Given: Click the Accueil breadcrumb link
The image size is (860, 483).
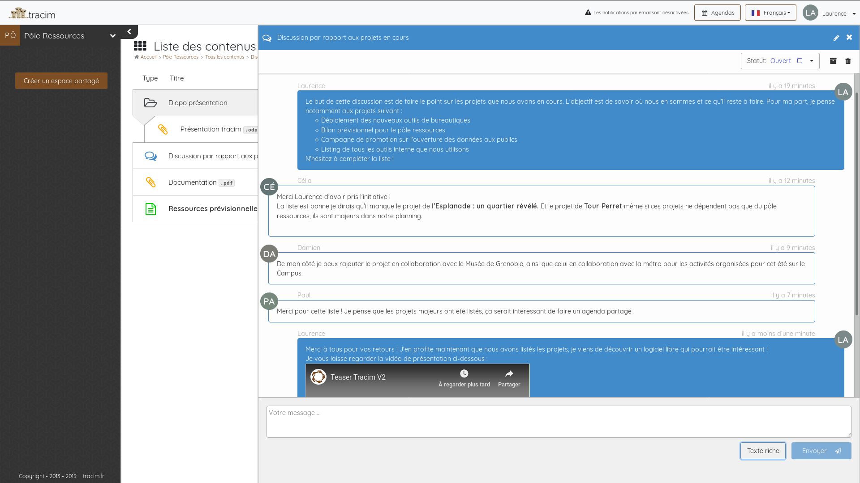Looking at the screenshot, I should click(148, 56).
